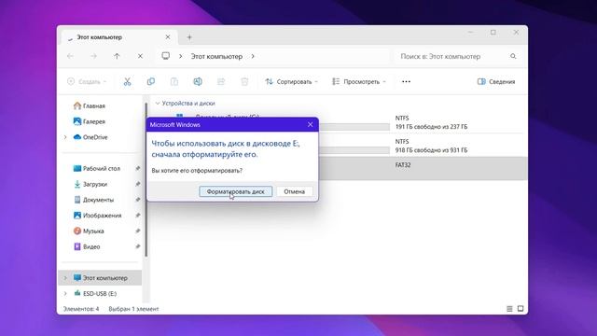Click the pin icon beside Документы
Screen dimensions: 597x336
pyautogui.click(x=137, y=200)
